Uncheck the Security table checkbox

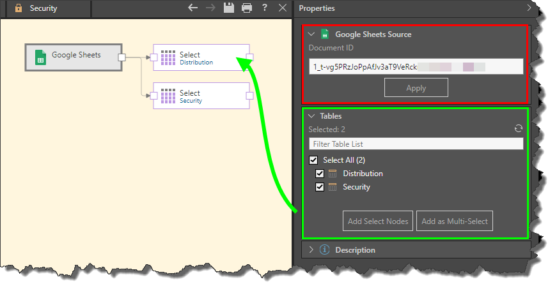320,187
